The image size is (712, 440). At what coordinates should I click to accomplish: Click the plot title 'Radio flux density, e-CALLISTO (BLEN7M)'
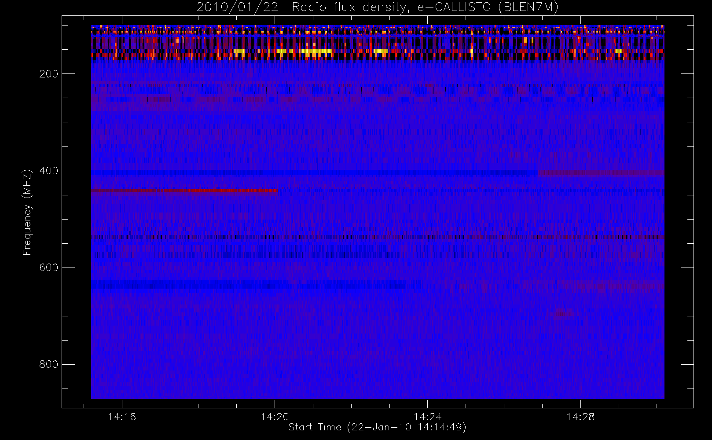pyautogui.click(x=426, y=7)
